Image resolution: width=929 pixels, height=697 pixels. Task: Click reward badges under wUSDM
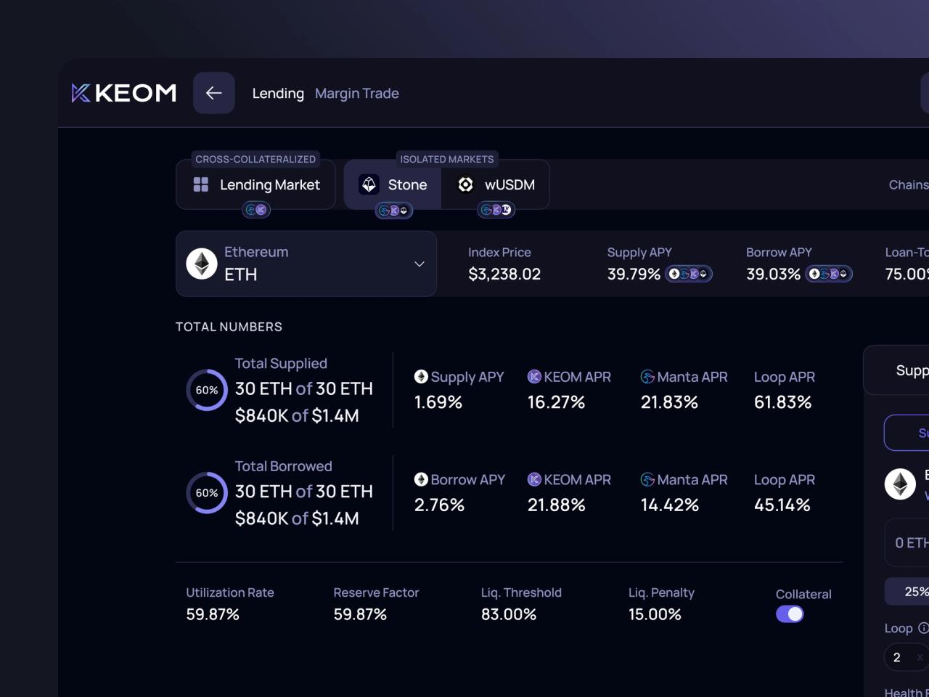(x=496, y=210)
